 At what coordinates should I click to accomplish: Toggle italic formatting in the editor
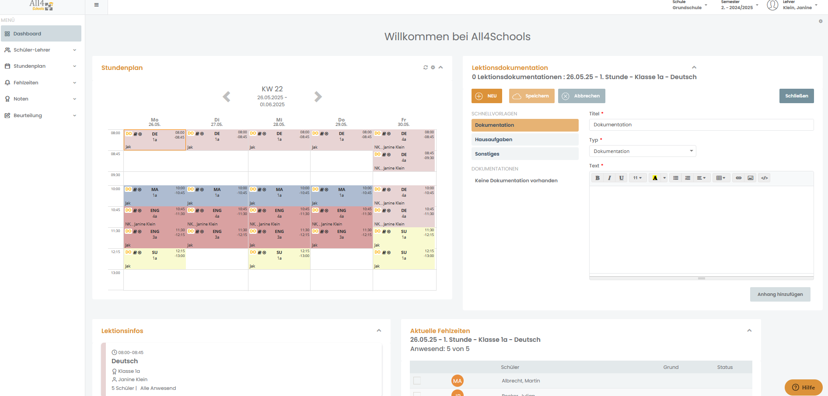(609, 178)
